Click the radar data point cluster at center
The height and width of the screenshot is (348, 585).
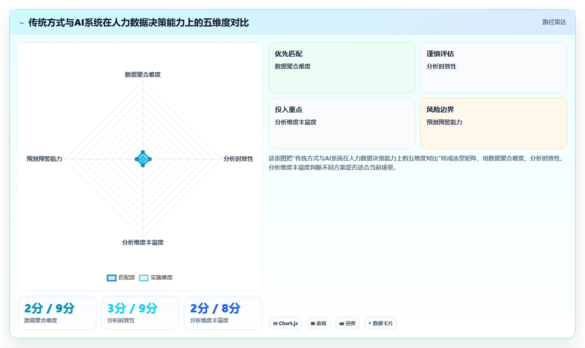tap(143, 159)
